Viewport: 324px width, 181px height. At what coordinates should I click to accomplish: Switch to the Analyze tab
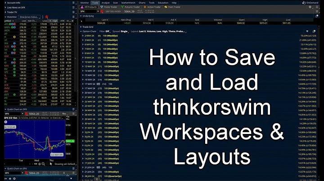coord(105,3)
